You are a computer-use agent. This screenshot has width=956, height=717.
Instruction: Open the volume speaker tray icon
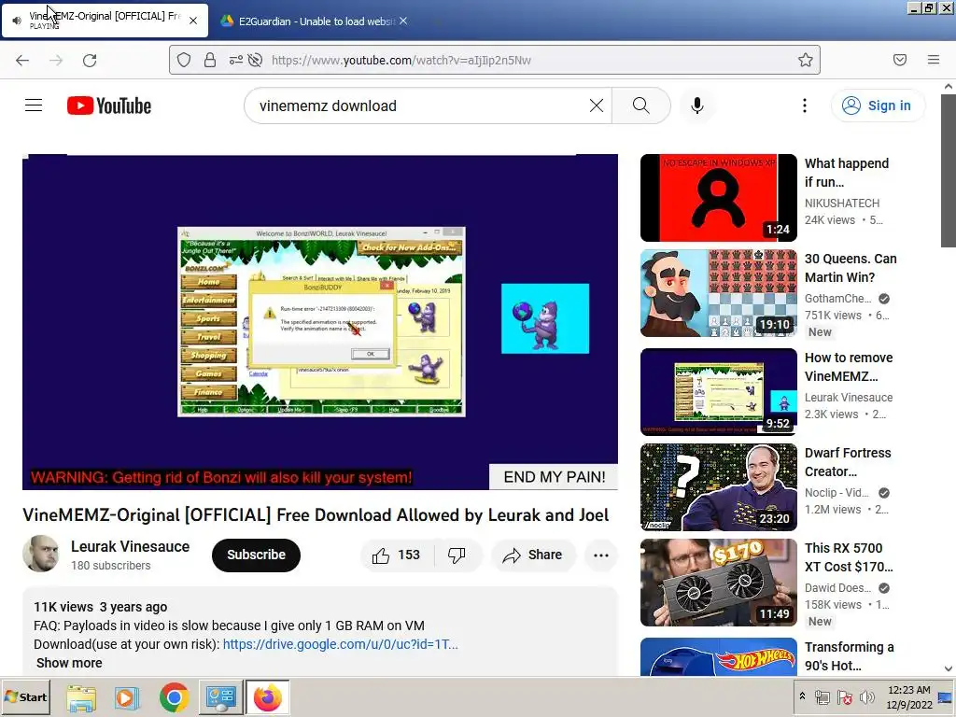pos(866,696)
